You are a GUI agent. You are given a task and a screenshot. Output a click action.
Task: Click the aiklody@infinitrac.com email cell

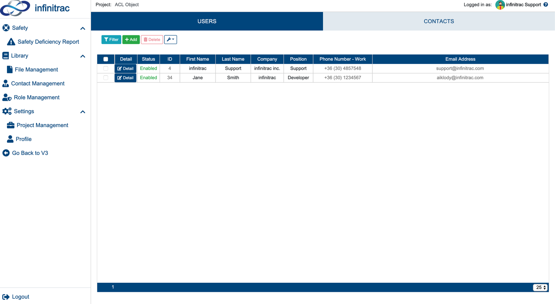click(x=460, y=77)
